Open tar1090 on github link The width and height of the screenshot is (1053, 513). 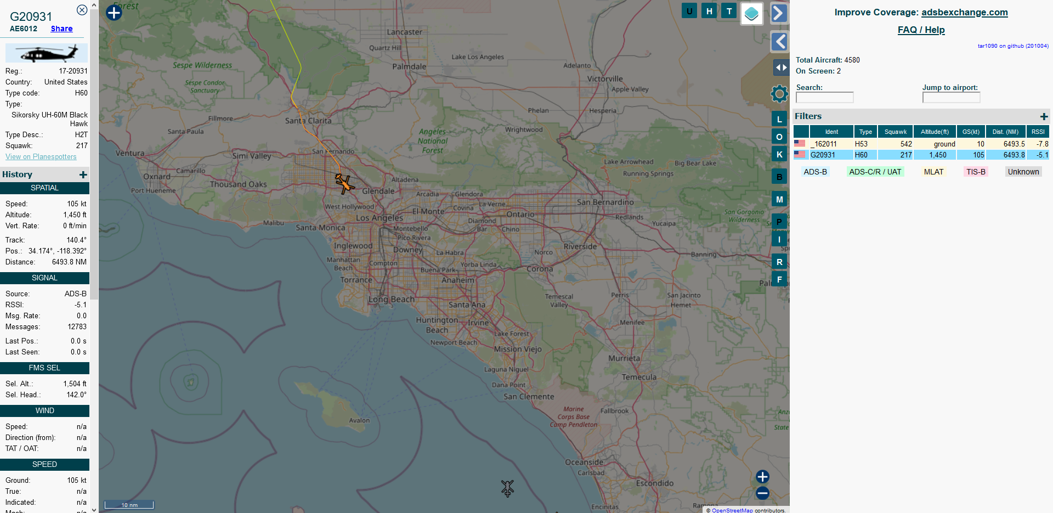[1013, 46]
